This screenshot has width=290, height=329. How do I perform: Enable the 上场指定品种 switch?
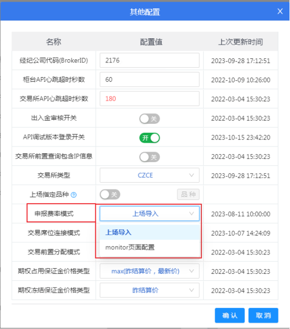click(110, 195)
